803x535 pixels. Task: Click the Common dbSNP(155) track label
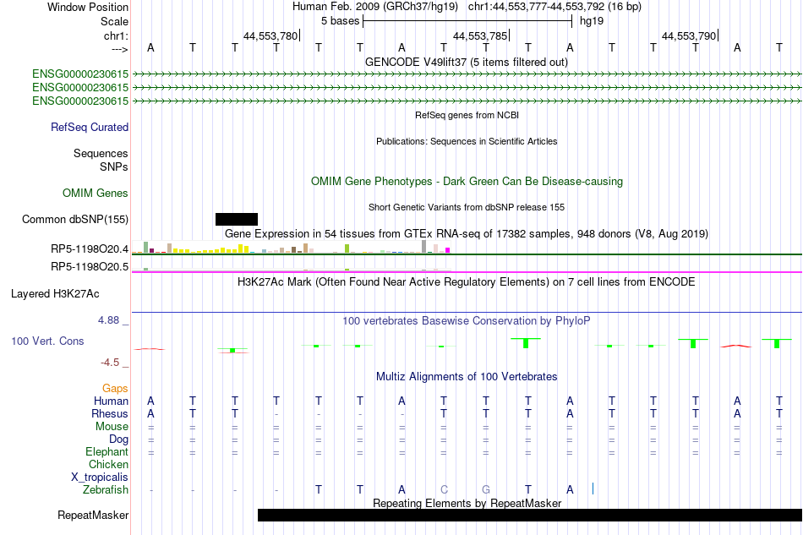tap(75, 219)
